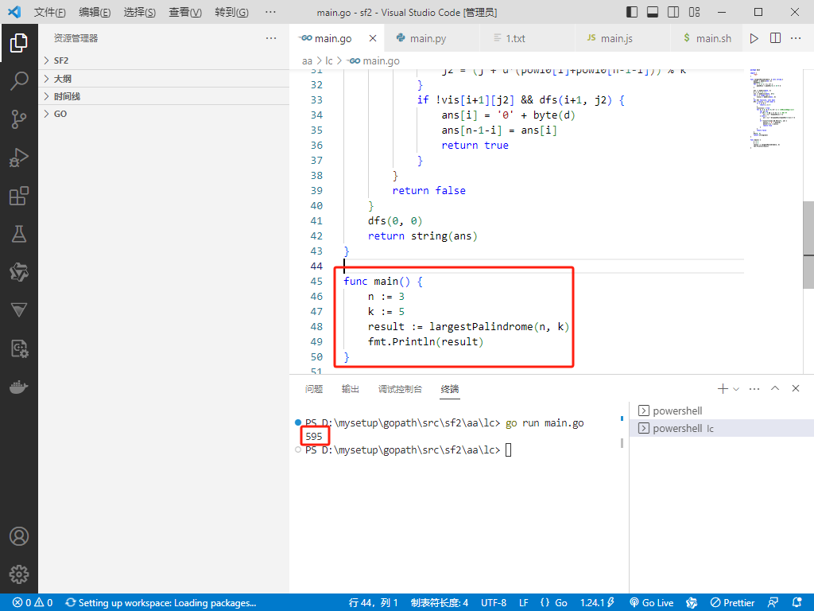Open the 选择(S) menu
The width and height of the screenshot is (814, 611).
[140, 12]
